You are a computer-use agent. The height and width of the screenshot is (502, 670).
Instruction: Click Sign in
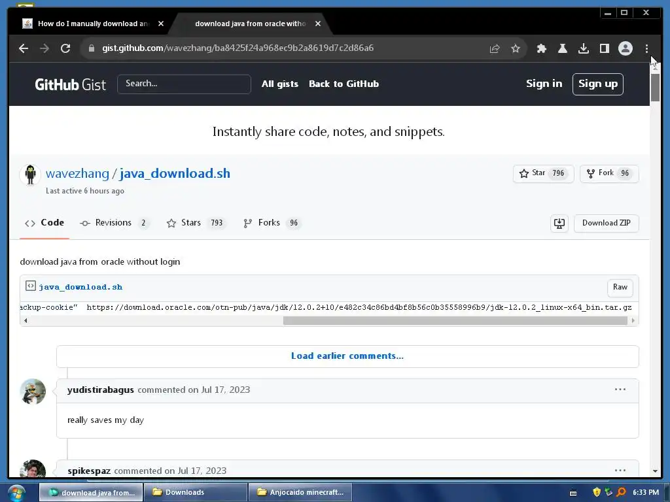pos(544,84)
